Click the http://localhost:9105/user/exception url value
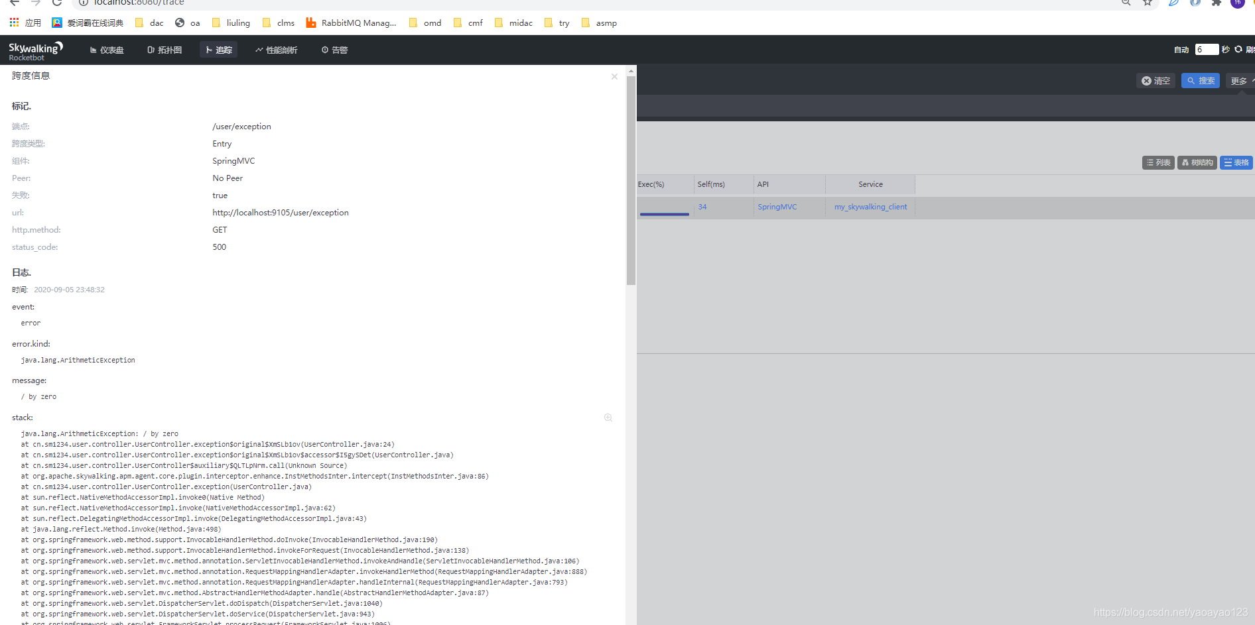Screen dimensions: 1255x625 pyautogui.click(x=281, y=213)
